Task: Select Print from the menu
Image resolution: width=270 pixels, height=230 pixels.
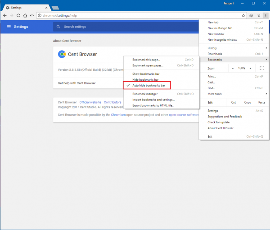Action: (234, 77)
